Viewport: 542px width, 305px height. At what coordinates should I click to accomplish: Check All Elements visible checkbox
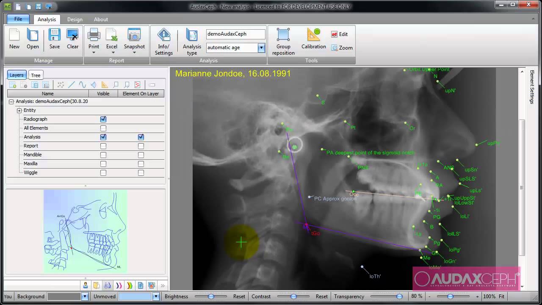click(x=103, y=128)
